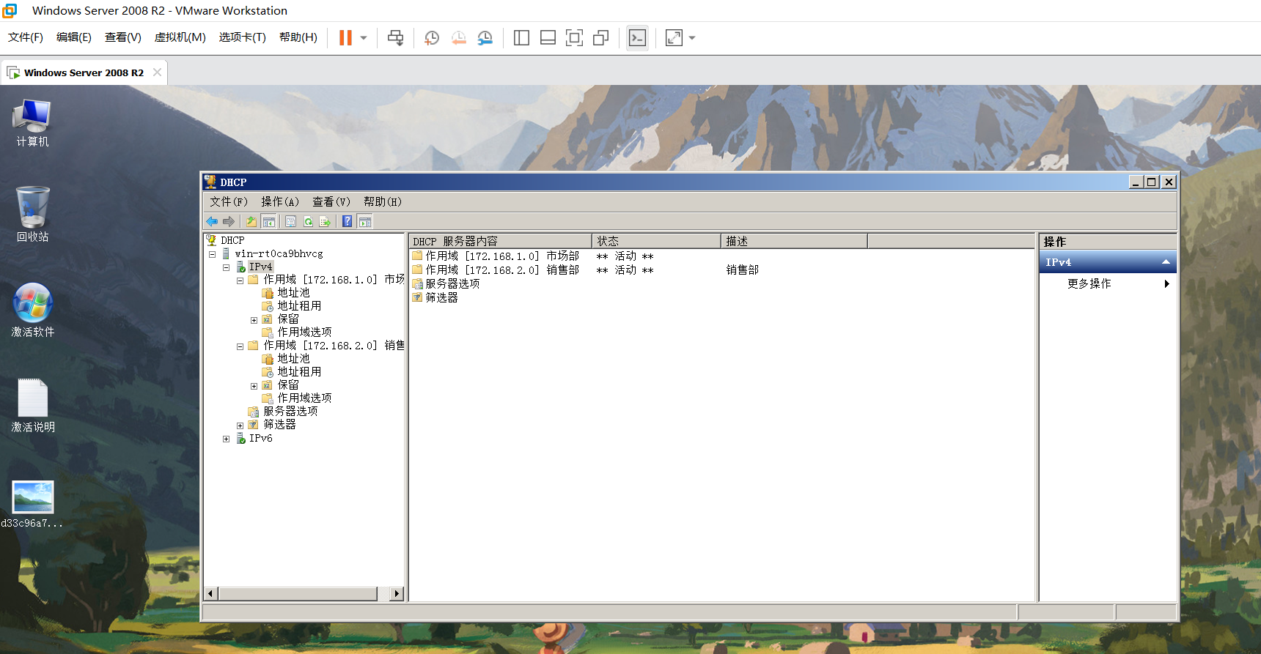Select 地址池 under scope 172.168.1.0

(x=293, y=293)
